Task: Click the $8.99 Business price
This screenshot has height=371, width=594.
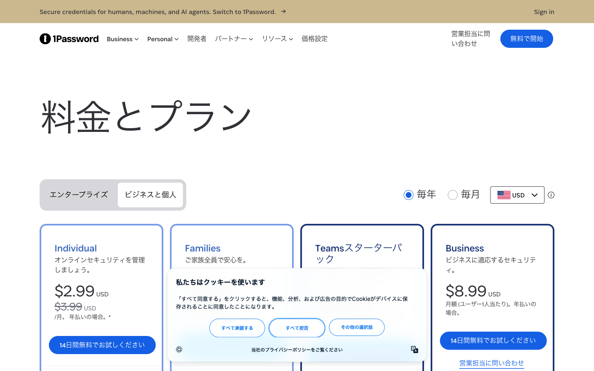Action: (466, 291)
